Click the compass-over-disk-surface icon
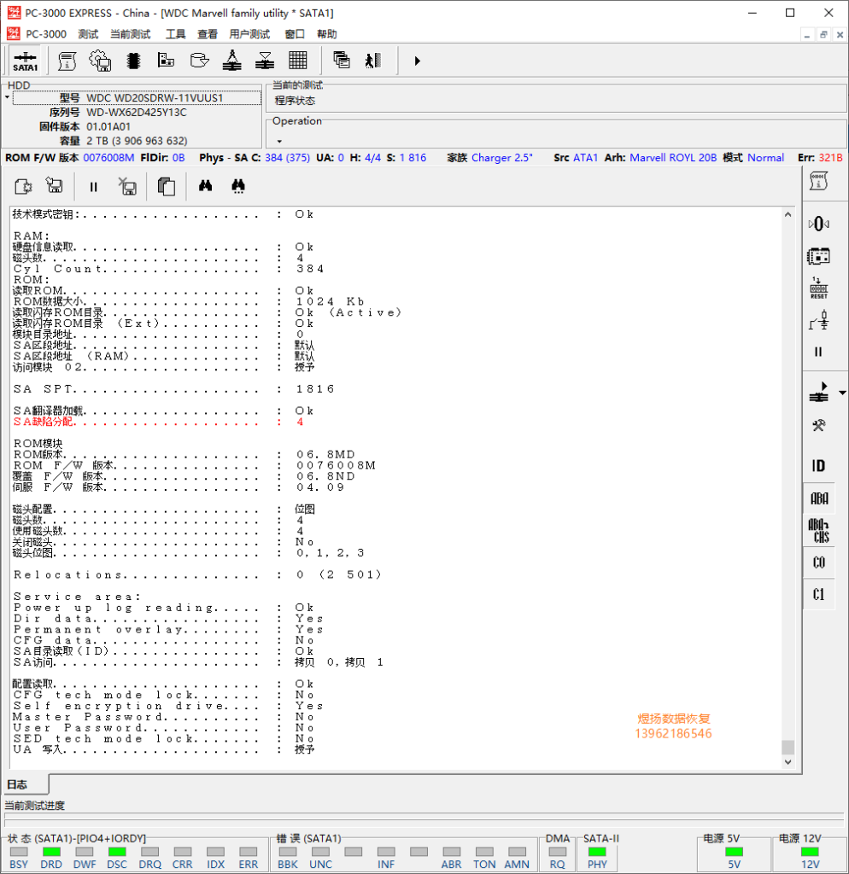 pos(232,61)
